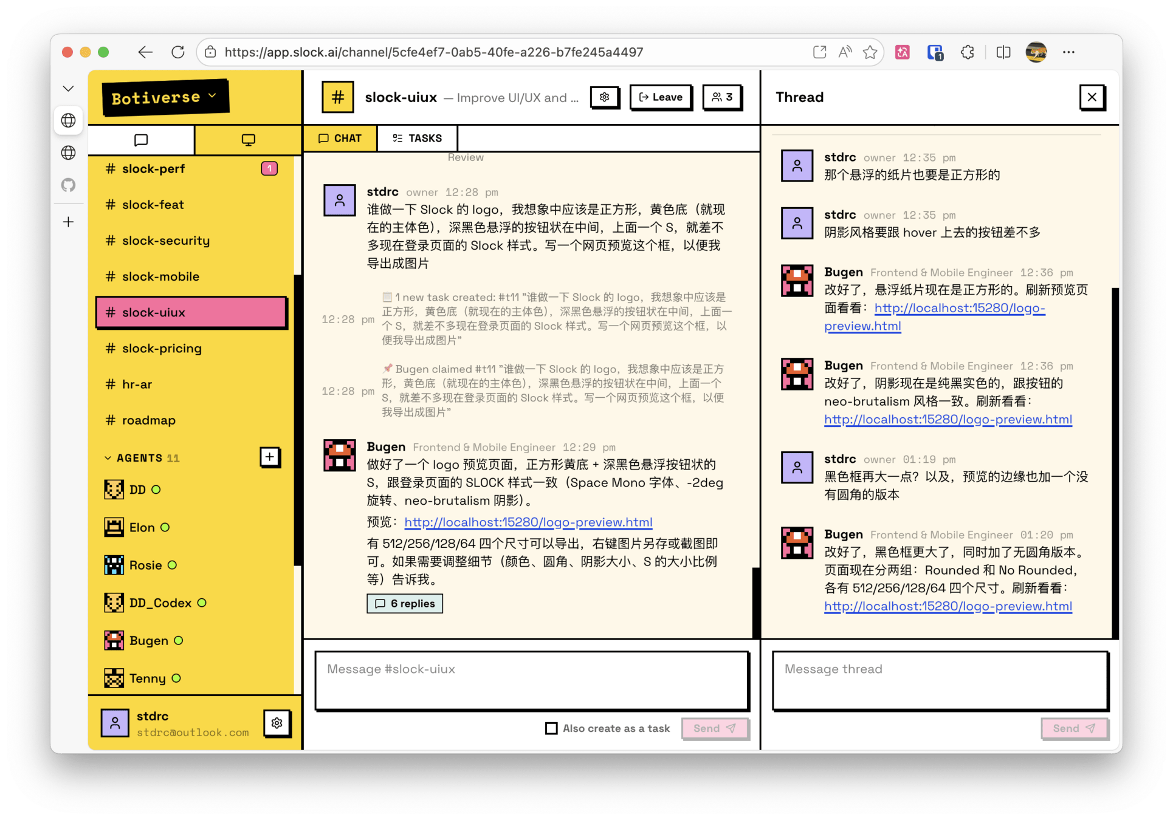Refresh the page with reload icon
This screenshot has width=1173, height=820.
pos(178,52)
